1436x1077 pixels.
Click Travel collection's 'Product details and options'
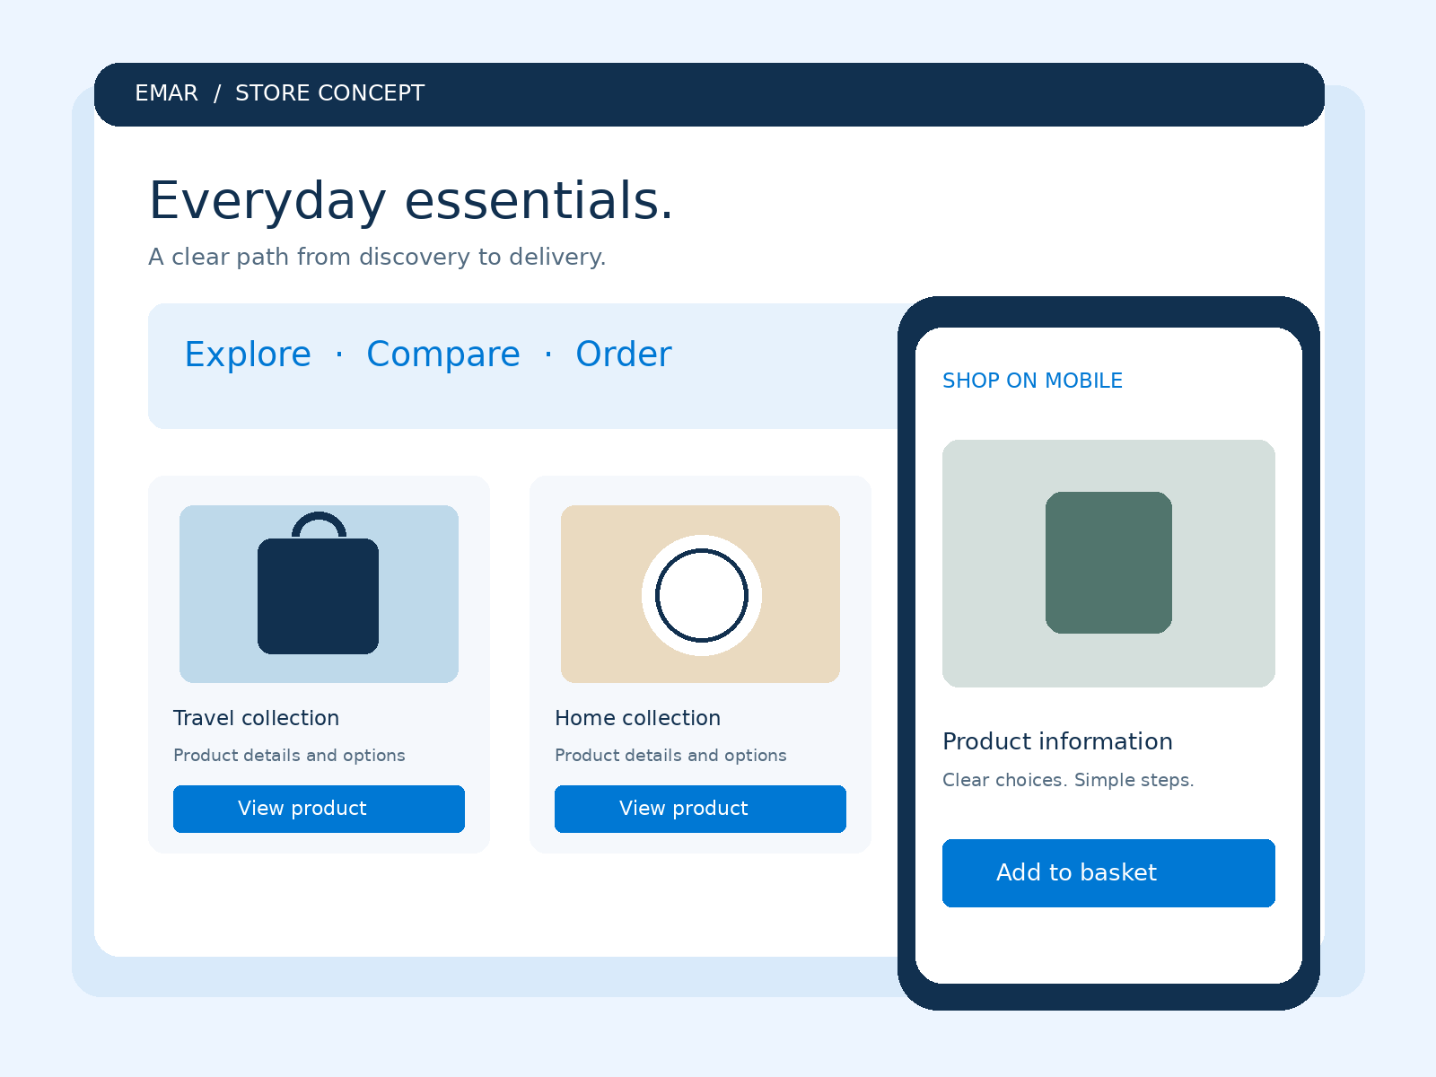click(289, 756)
